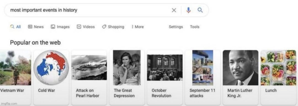Click the blue magnifying glass search icon
This screenshot has height=106, width=298.
[200, 10]
